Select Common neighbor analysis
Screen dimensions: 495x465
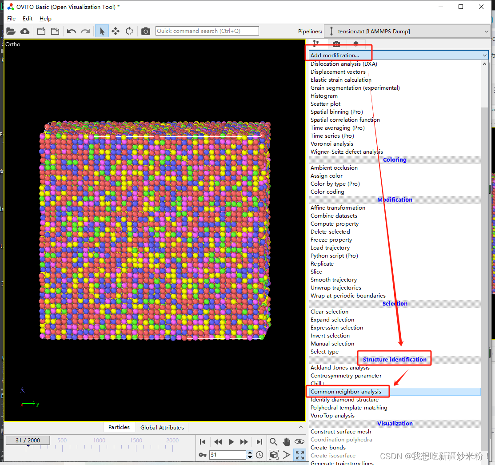point(395,392)
